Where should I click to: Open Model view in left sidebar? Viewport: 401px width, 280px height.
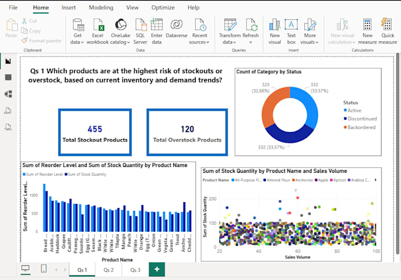coord(8,94)
